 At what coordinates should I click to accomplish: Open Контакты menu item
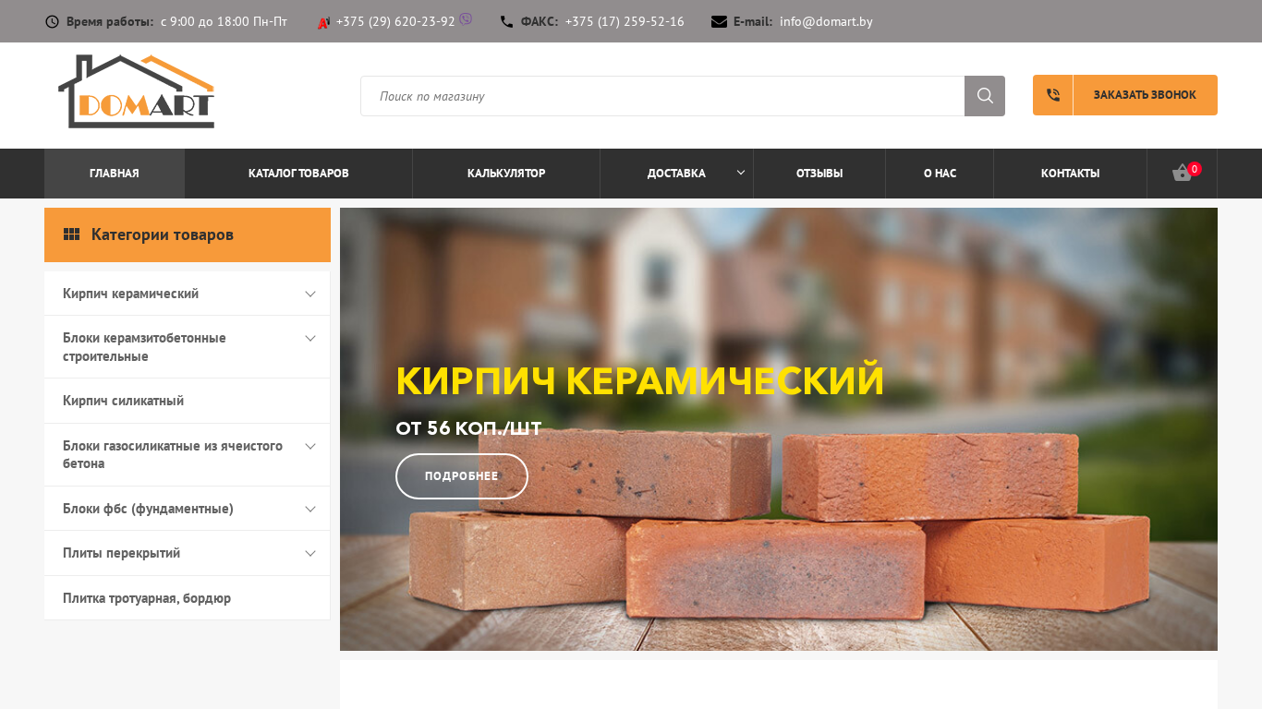pyautogui.click(x=1070, y=174)
